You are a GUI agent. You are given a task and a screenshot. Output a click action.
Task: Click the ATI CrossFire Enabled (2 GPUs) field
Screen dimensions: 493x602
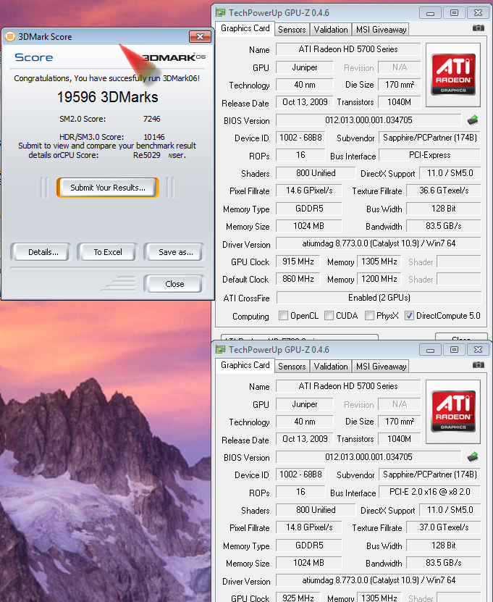pos(379,298)
